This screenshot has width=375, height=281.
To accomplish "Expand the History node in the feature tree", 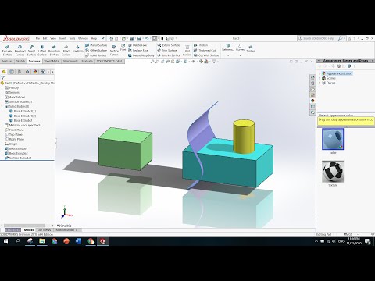I will point(2,87).
